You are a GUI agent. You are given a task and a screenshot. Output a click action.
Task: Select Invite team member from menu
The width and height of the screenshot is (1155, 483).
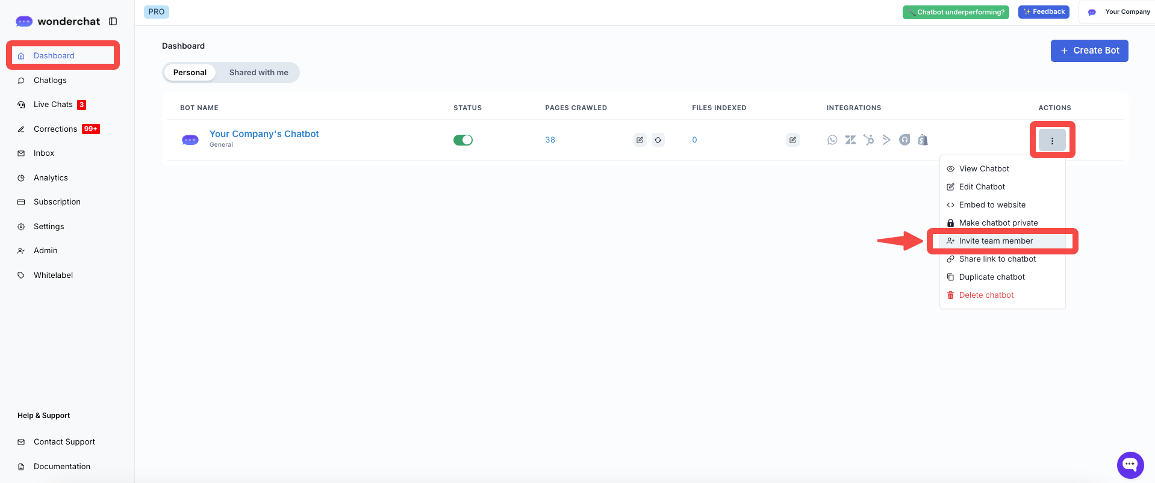click(995, 241)
